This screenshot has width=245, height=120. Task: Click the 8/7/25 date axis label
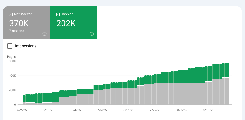[182, 110]
